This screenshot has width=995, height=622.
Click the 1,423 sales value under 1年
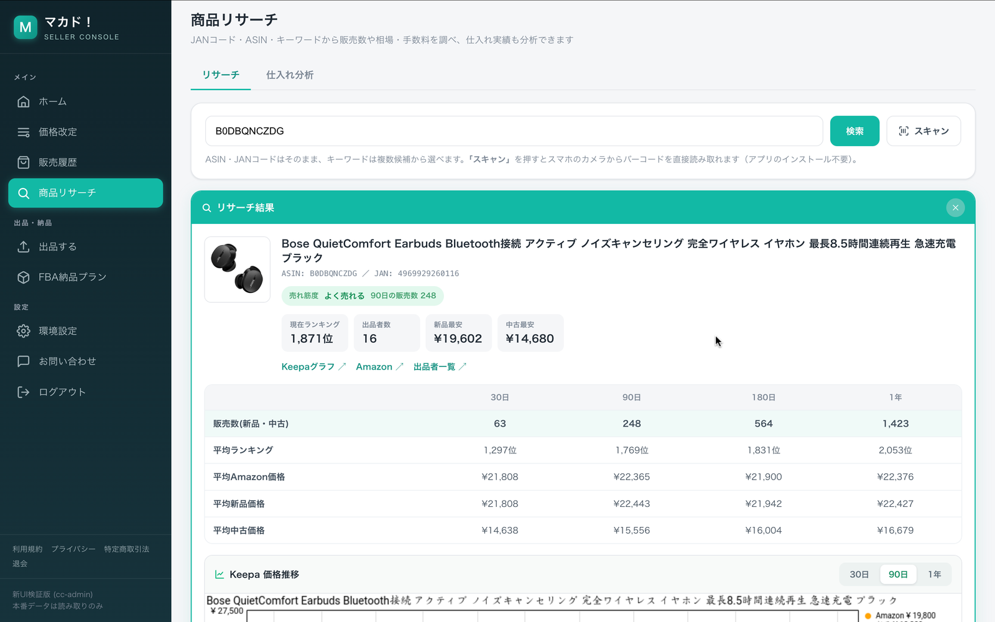tap(895, 424)
